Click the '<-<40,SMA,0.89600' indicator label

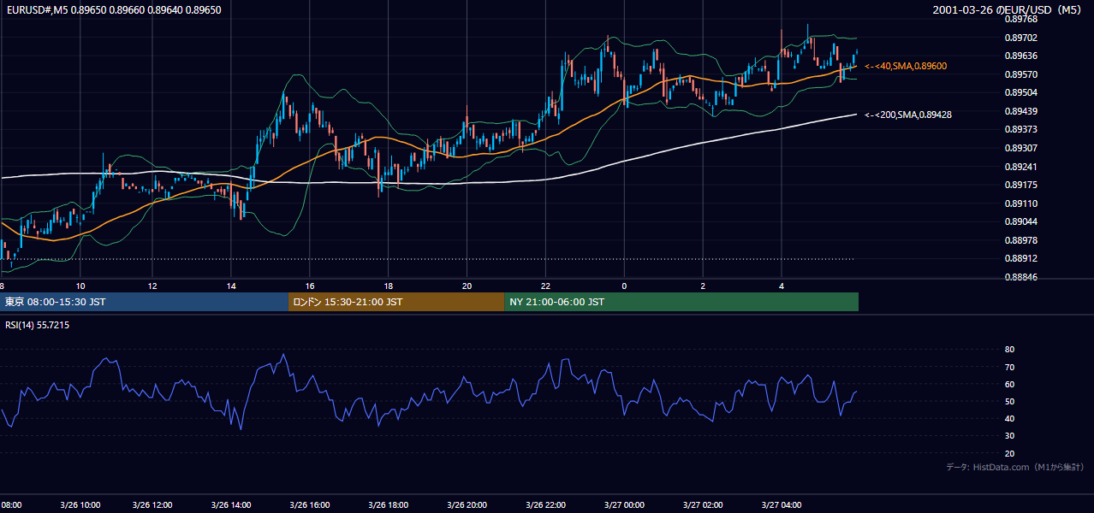(906, 66)
